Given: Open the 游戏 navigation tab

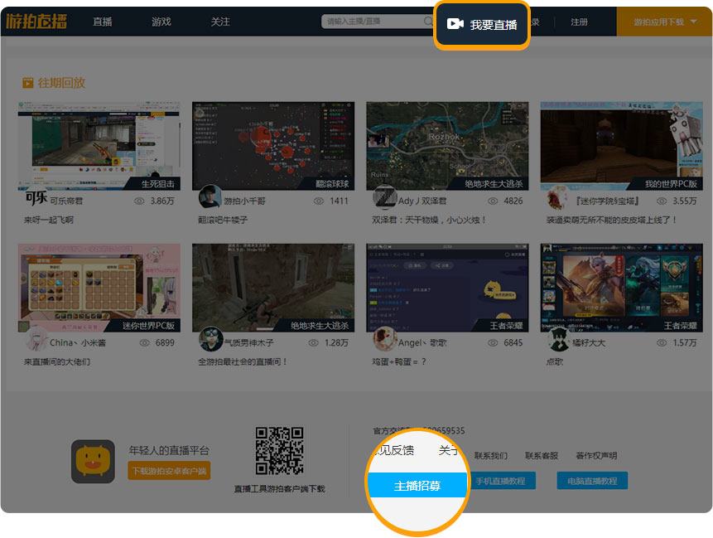Looking at the screenshot, I should point(161,22).
